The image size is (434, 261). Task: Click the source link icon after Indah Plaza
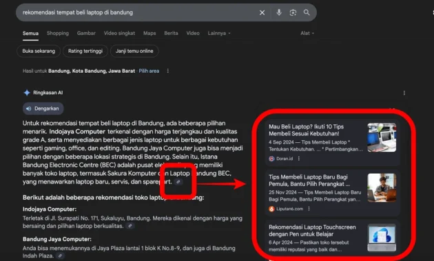tap(60, 256)
